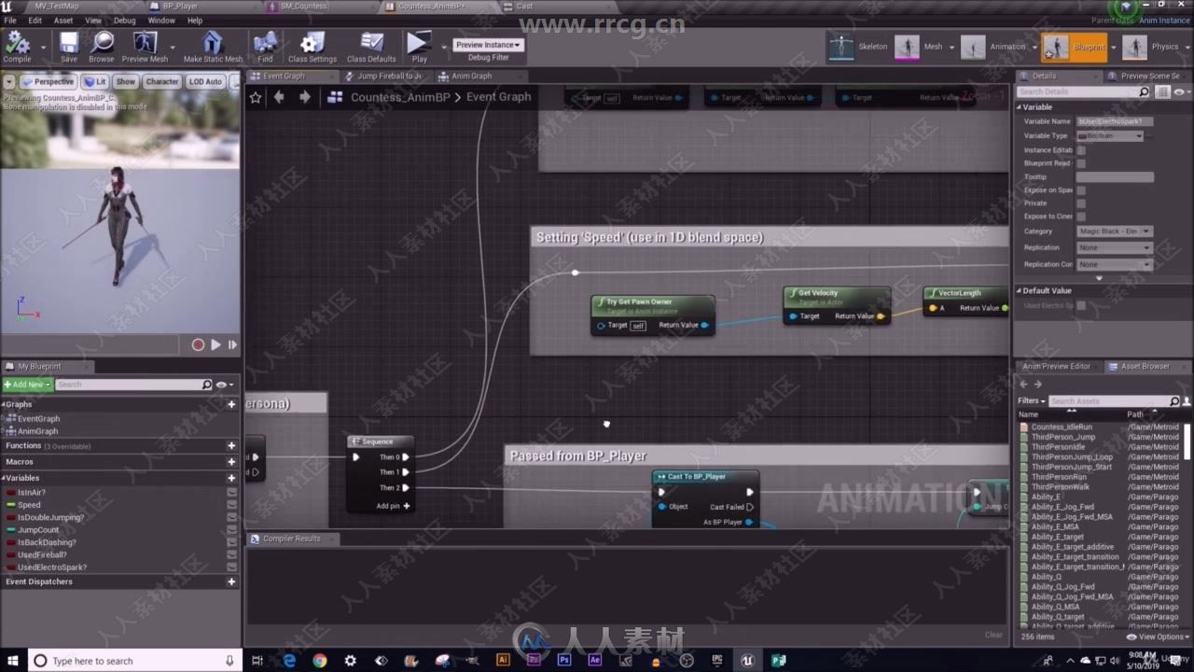Screen dimensions: 1194x672
Task: Add a new macro with plus icon
Action: [x=231, y=462]
